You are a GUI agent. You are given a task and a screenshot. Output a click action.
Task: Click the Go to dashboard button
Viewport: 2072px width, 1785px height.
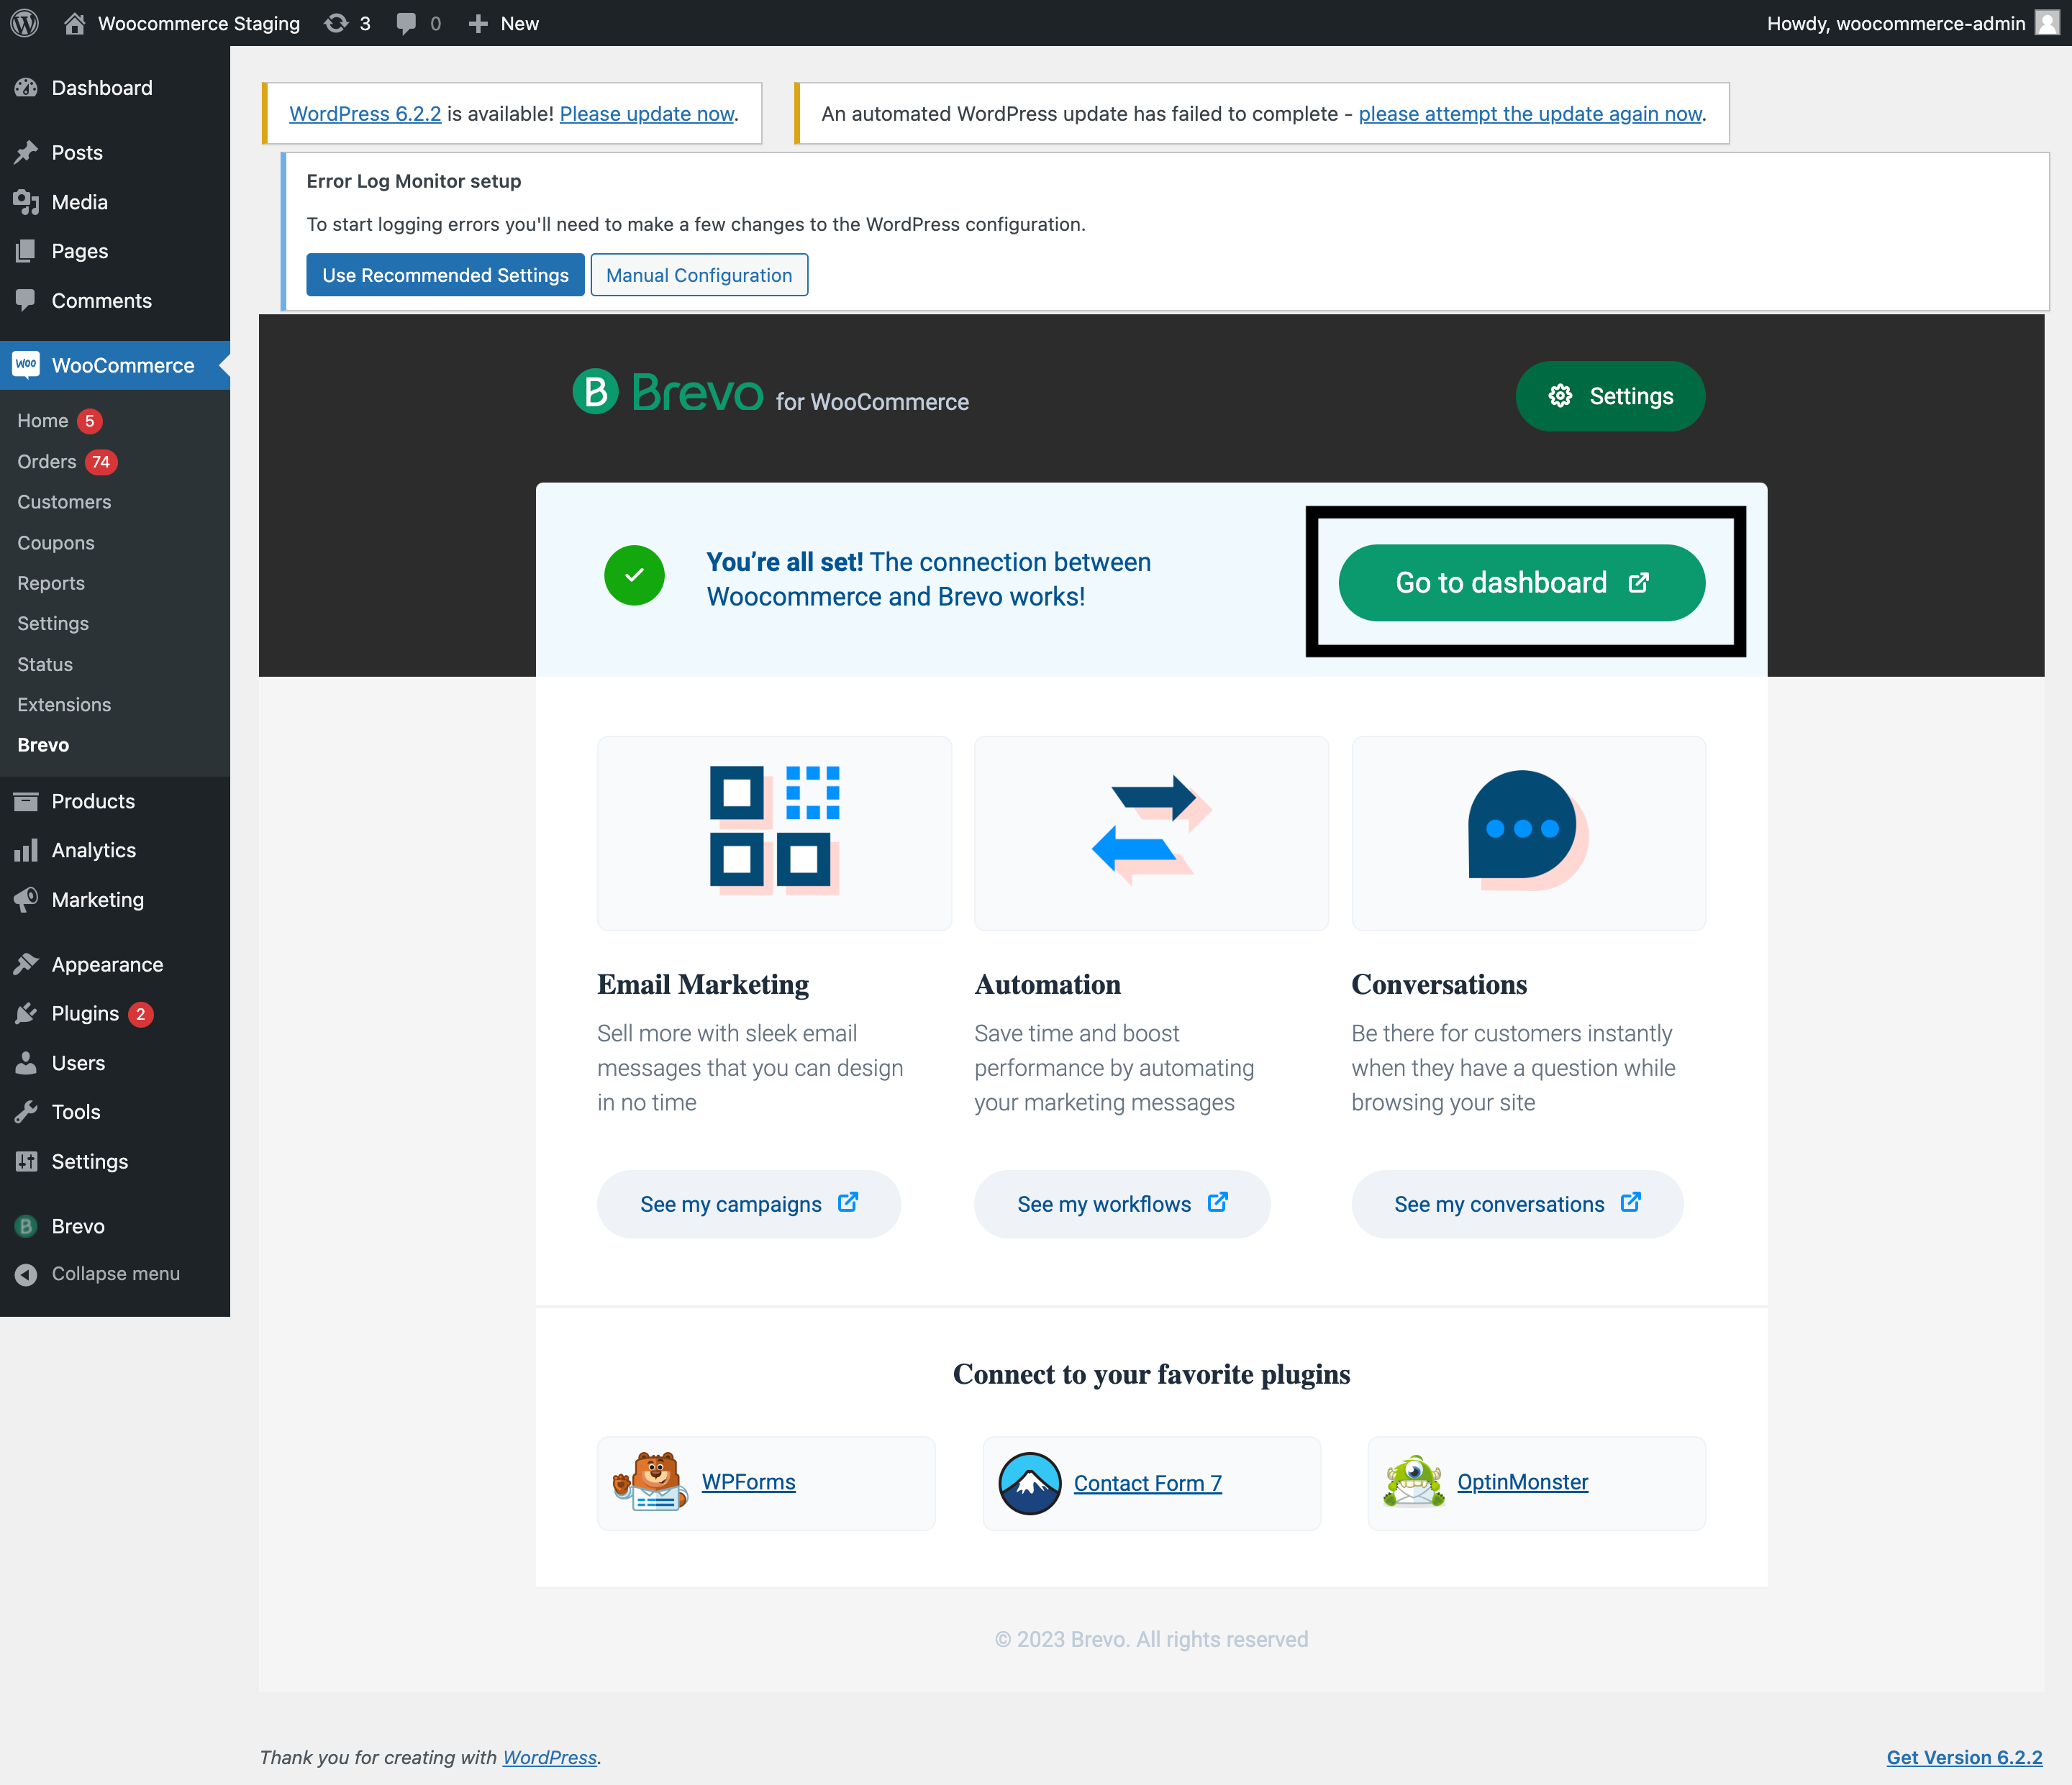[1521, 582]
